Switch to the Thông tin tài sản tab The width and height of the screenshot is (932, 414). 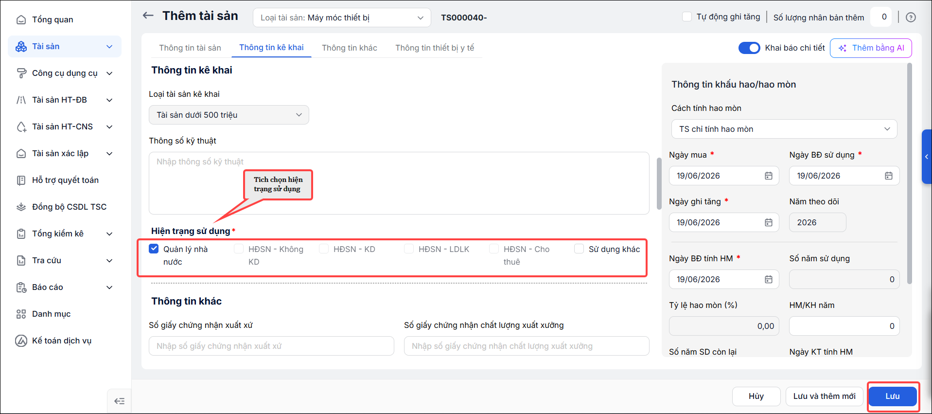[190, 48]
